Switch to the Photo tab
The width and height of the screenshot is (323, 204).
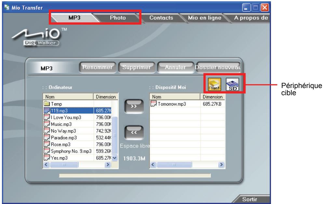118,18
